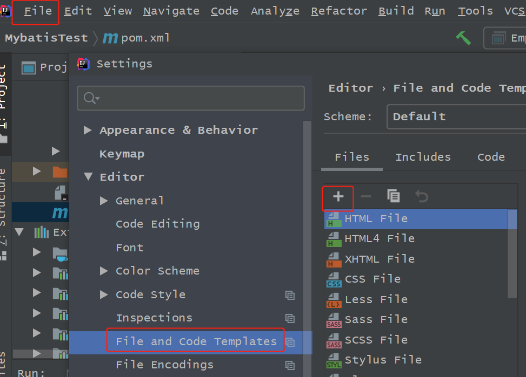Collapse the Editor settings section
The image size is (526, 377).
[x=88, y=177]
